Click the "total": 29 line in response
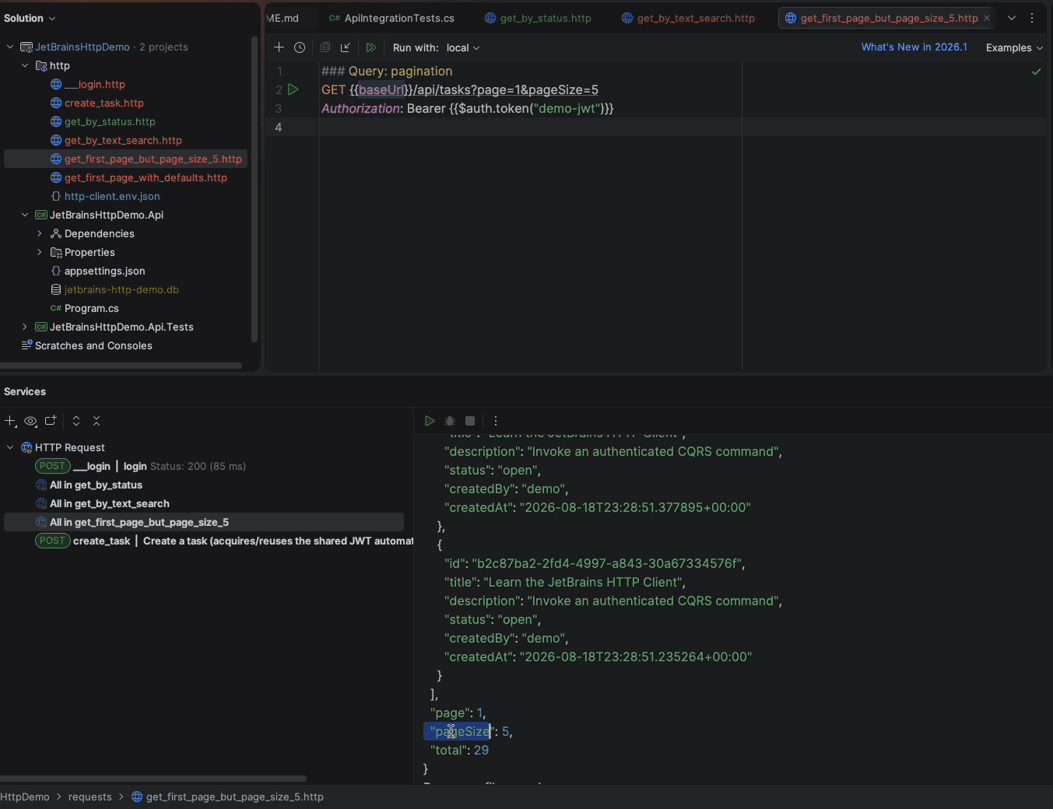Viewport: 1053px width, 809px height. (x=459, y=750)
